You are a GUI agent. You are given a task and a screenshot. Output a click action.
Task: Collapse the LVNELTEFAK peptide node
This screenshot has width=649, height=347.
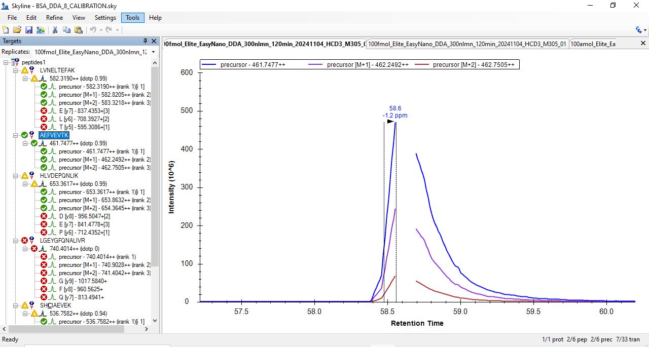(15, 70)
